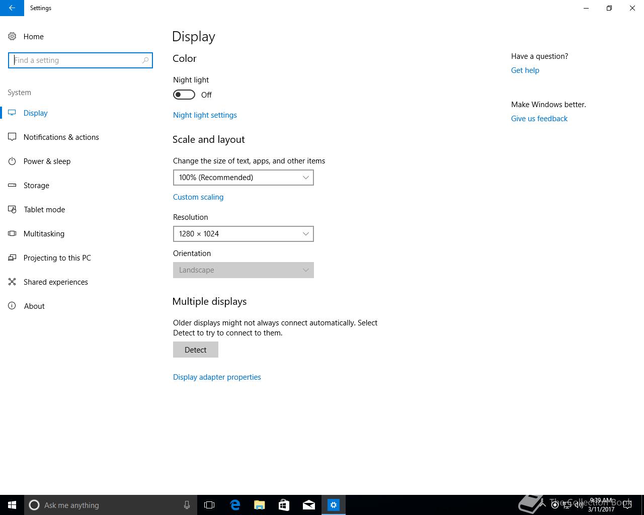Click the Custom scaling link
644x515 pixels.
pyautogui.click(x=198, y=197)
